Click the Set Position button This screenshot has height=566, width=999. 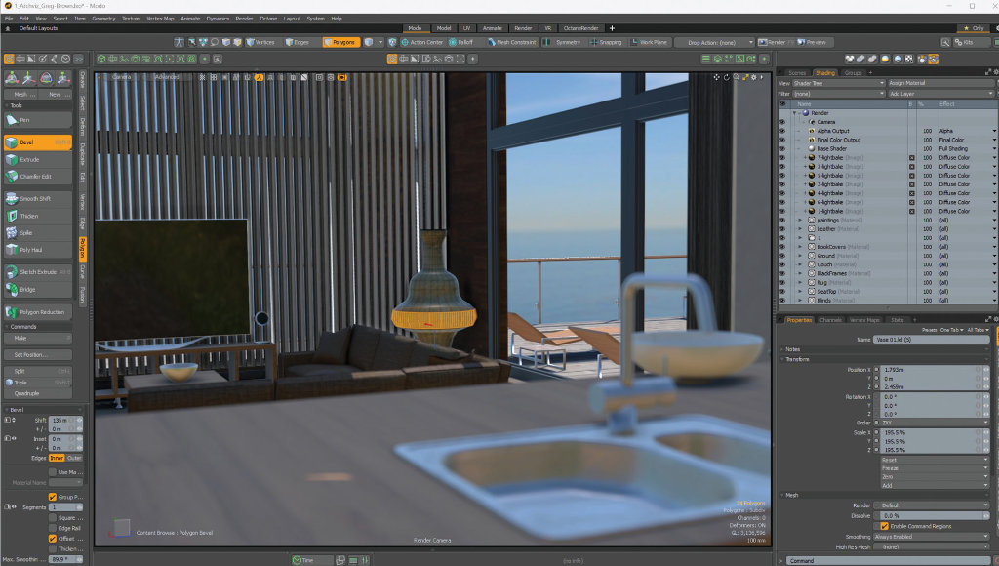pyautogui.click(x=38, y=355)
